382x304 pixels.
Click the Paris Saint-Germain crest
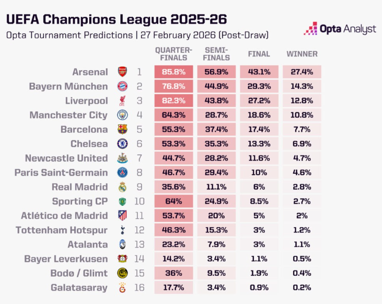click(122, 173)
